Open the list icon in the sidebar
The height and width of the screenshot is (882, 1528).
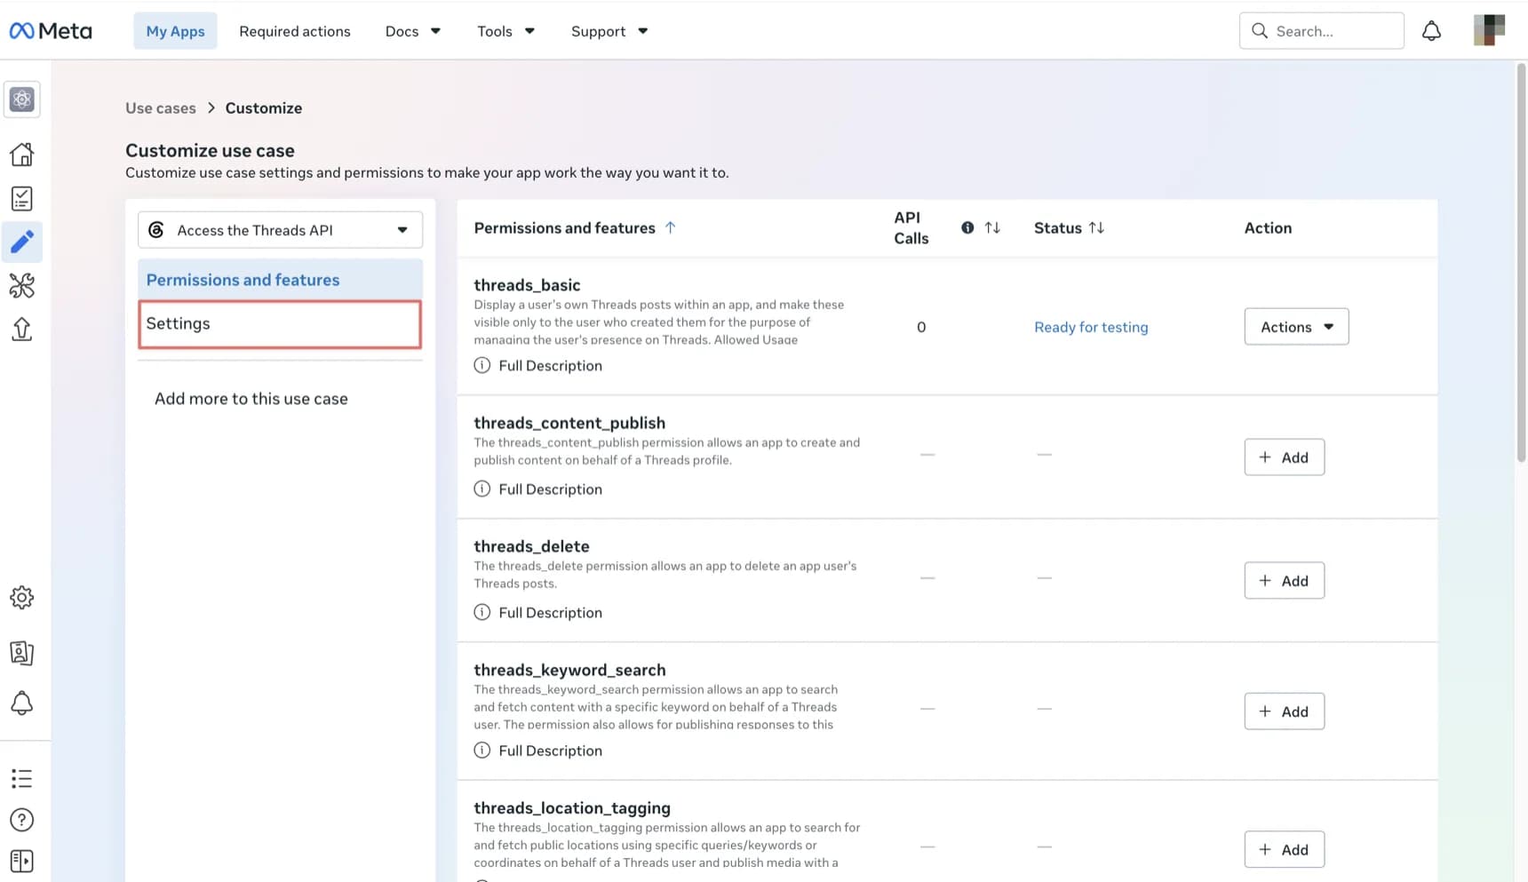pos(22,779)
